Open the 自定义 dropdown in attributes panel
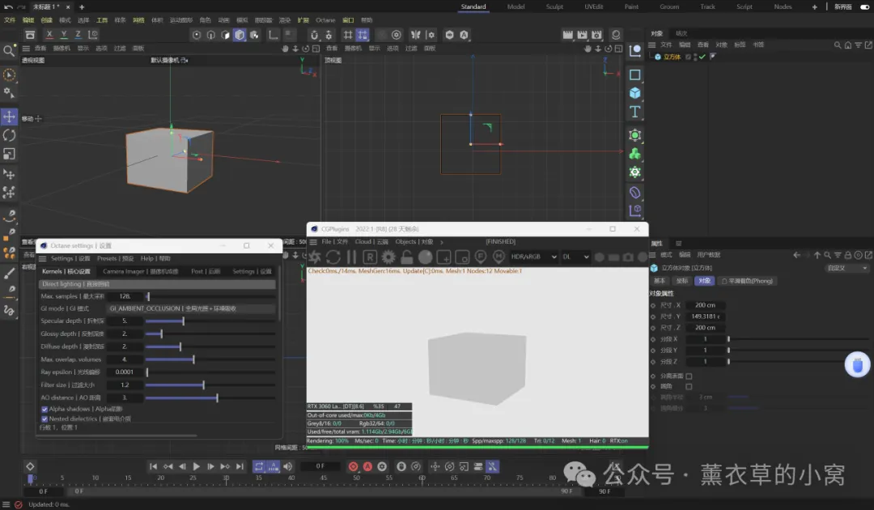Viewport: 874px width, 510px height. (x=846, y=269)
